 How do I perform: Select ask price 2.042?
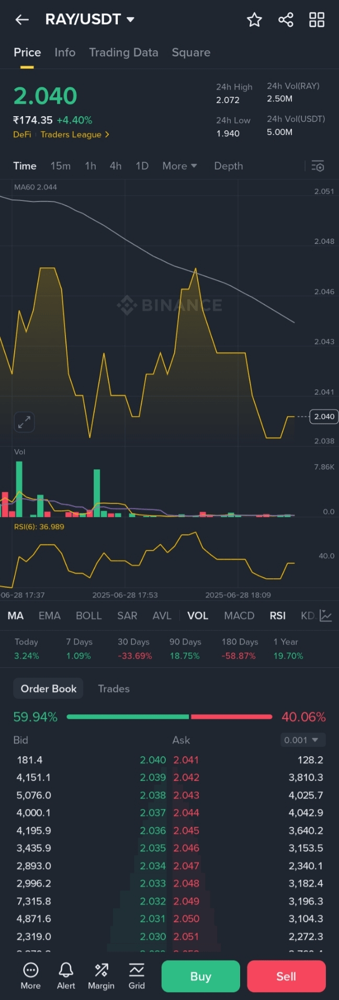coord(186,778)
